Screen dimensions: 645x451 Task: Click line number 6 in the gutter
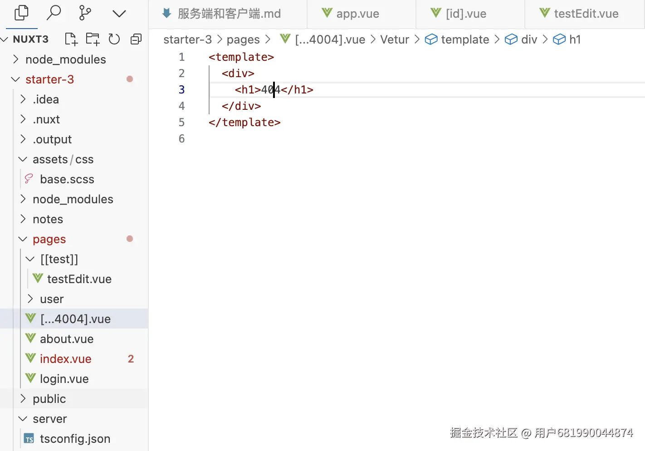[181, 138]
